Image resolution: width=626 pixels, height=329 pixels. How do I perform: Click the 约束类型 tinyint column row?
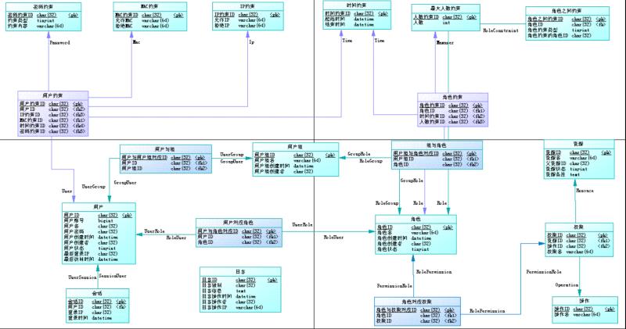click(x=43, y=20)
